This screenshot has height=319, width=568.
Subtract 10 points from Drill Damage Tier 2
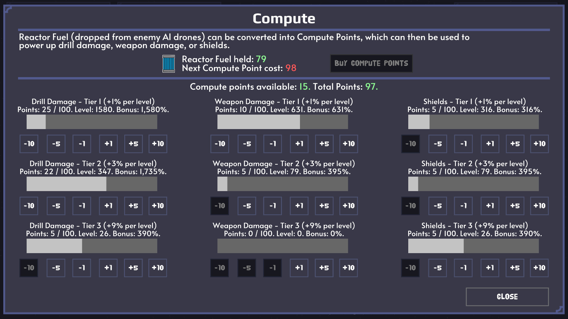(x=29, y=206)
